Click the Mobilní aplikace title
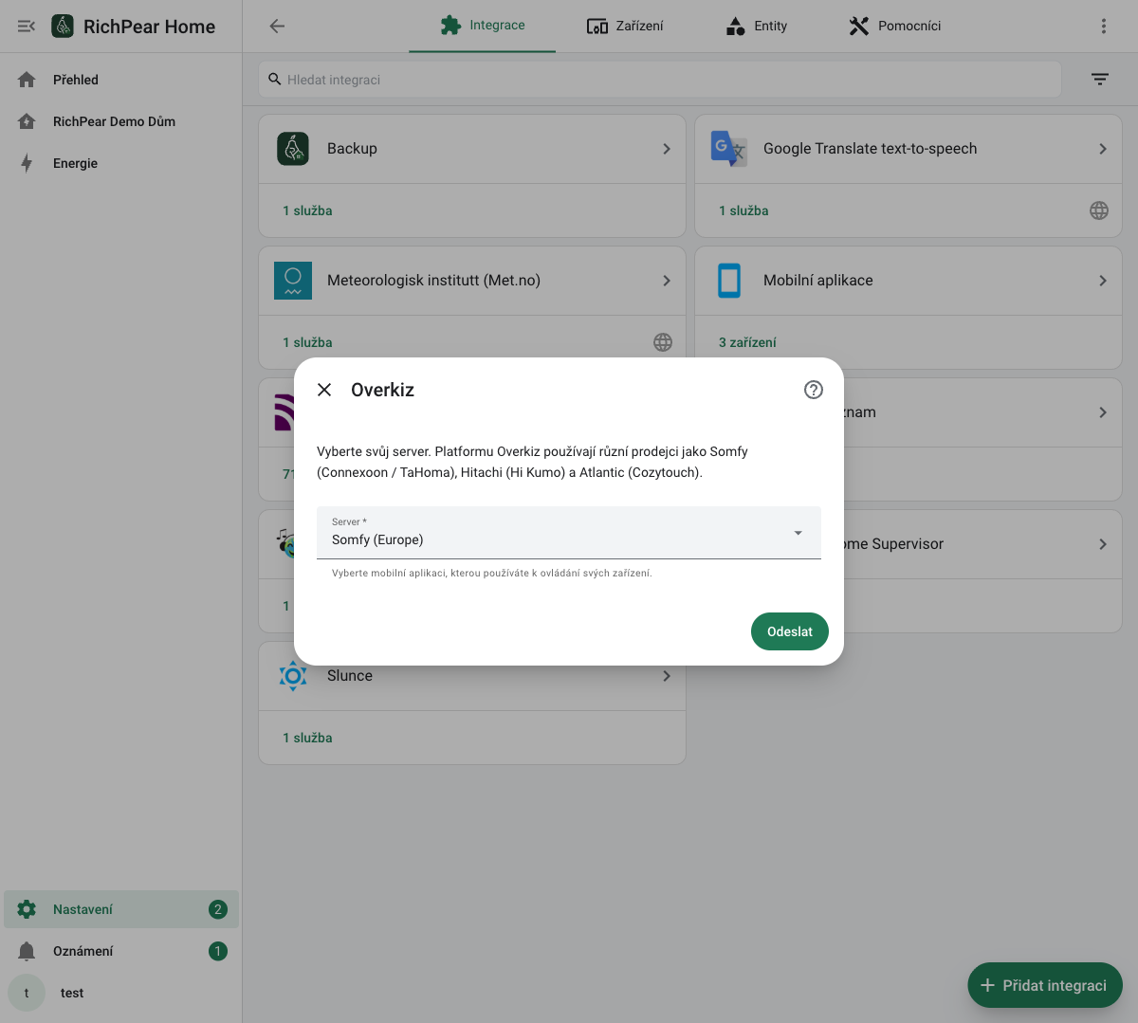The image size is (1138, 1023). (x=817, y=281)
